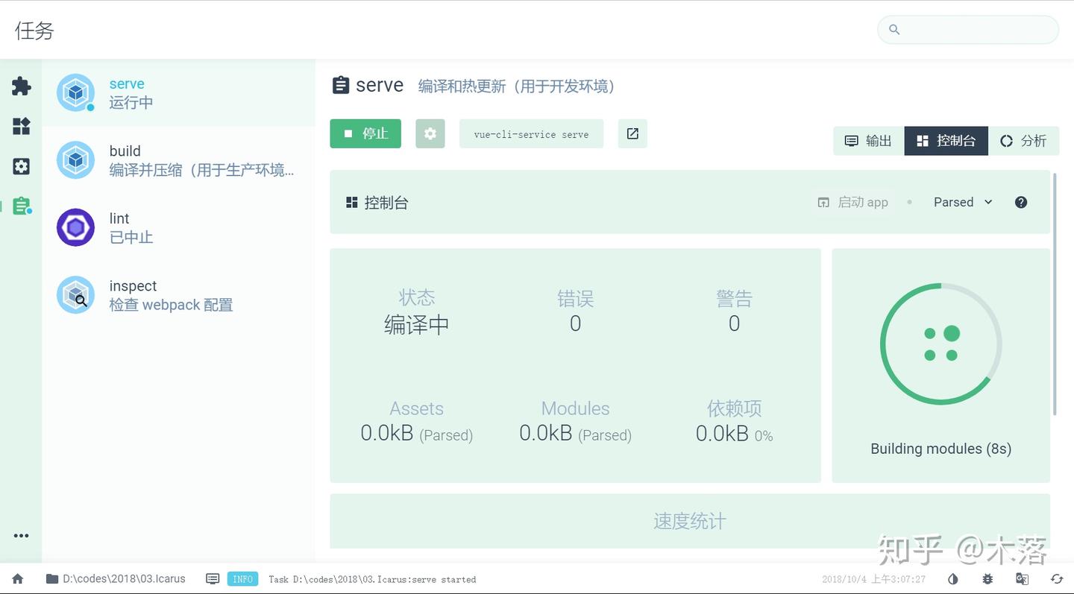Click the open-in-new-window icon button
The width and height of the screenshot is (1074, 594).
coord(632,133)
